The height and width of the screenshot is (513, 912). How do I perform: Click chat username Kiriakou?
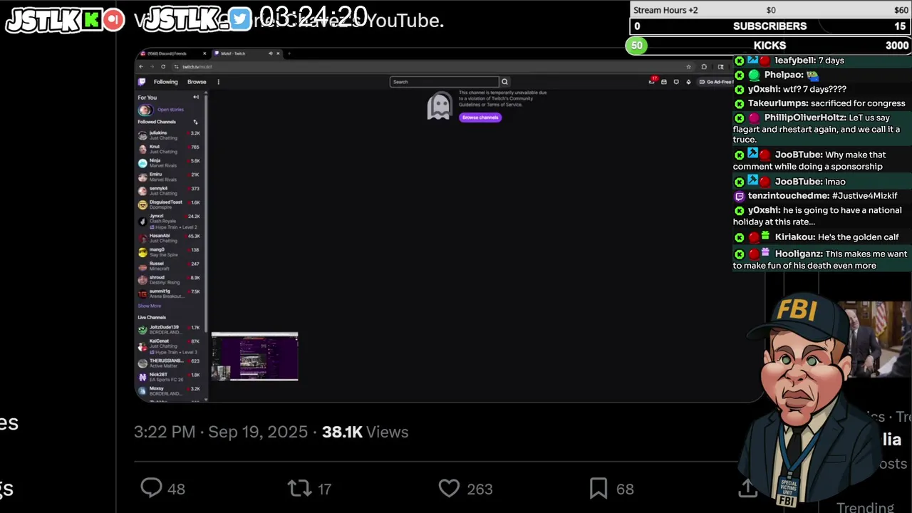pyautogui.click(x=794, y=237)
